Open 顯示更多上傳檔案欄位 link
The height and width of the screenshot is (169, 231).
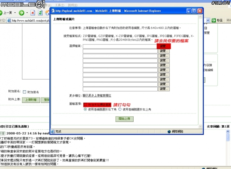pos(97,95)
